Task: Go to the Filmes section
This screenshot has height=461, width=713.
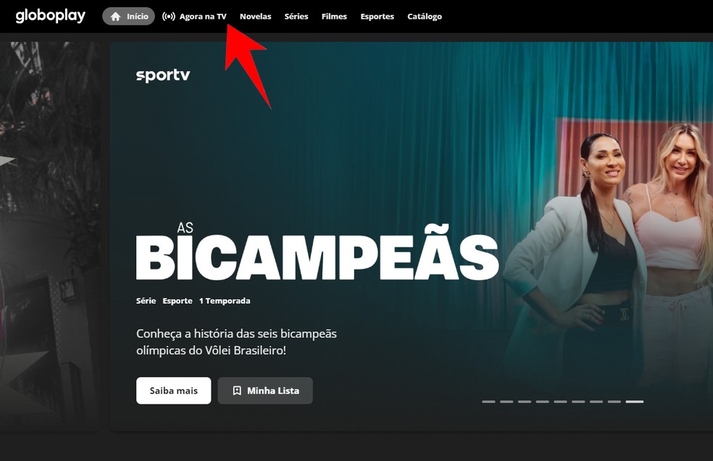Action: click(334, 17)
